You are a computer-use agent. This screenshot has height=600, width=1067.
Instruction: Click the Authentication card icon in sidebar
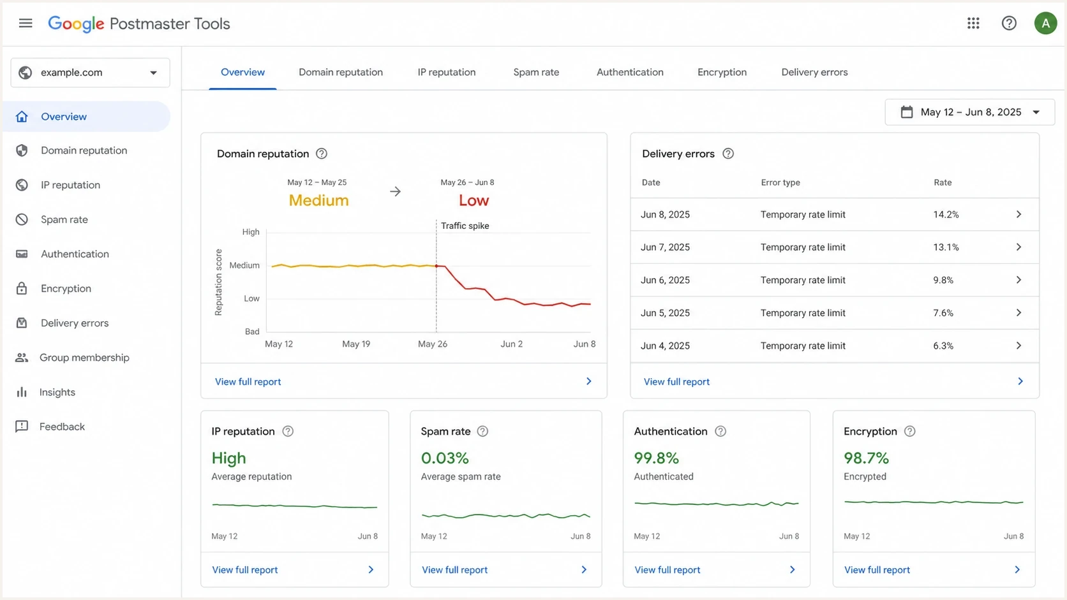[22, 254]
